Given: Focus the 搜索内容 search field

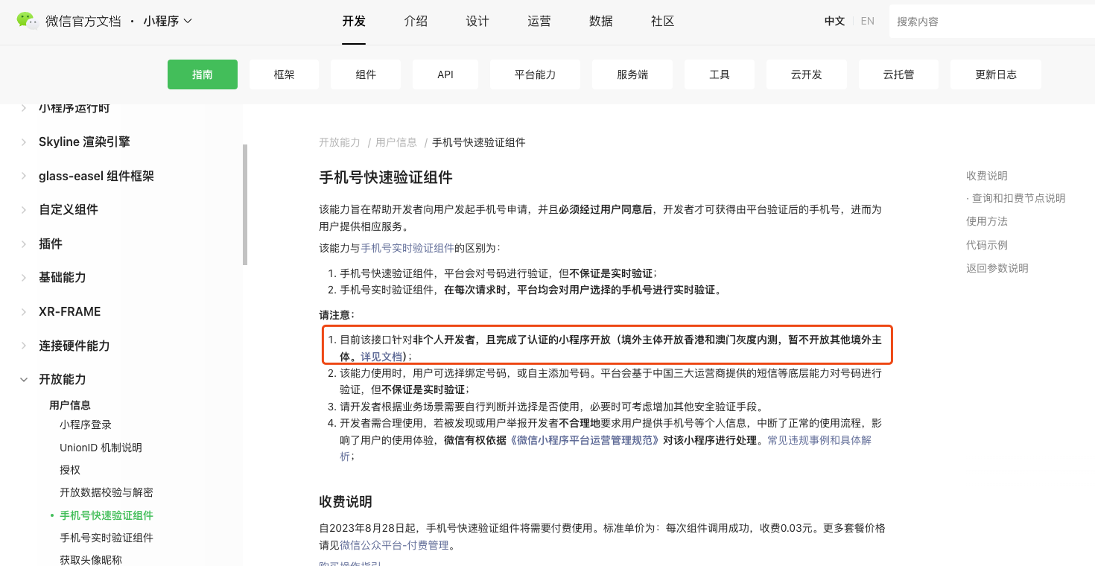Looking at the screenshot, I should click(x=992, y=22).
